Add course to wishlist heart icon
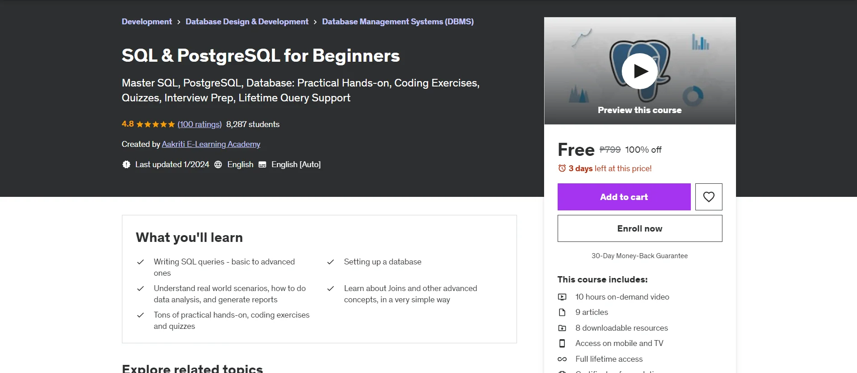 point(708,197)
